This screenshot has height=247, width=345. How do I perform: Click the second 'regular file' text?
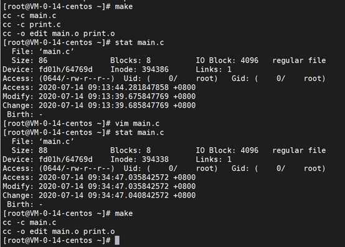299,150
